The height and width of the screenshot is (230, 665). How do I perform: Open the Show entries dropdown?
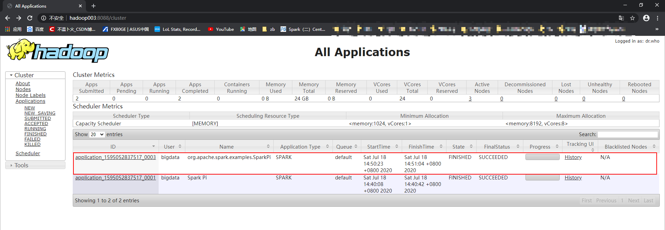[x=97, y=134]
